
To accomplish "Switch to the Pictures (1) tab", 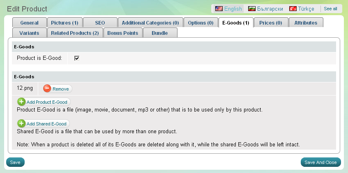I will [65, 23].
